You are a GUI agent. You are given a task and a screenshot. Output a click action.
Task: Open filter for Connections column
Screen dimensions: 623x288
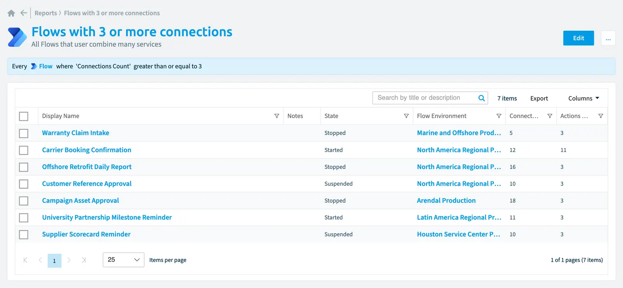550,116
